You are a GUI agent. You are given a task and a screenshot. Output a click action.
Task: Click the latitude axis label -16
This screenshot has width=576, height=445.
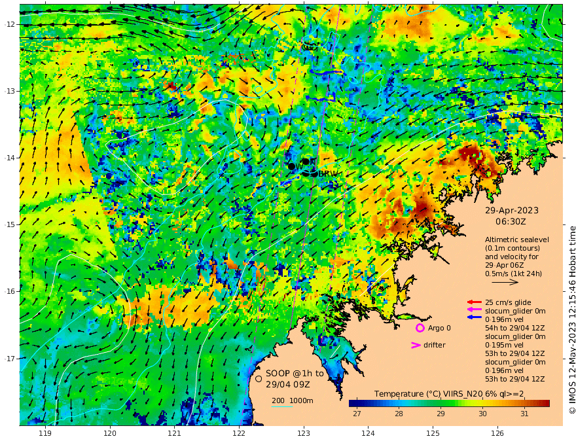(x=10, y=291)
